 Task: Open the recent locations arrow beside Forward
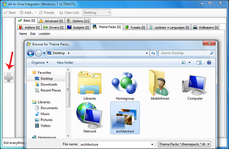(x=44, y=53)
